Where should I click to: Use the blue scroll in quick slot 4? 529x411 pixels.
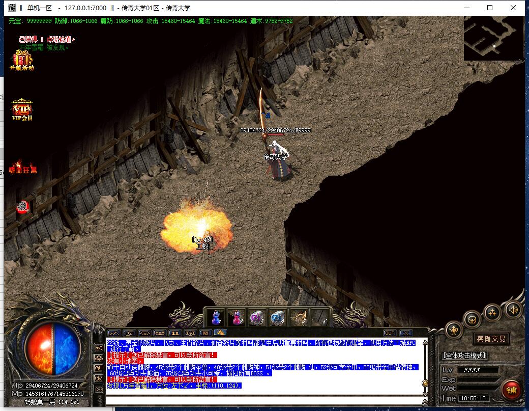pos(278,318)
